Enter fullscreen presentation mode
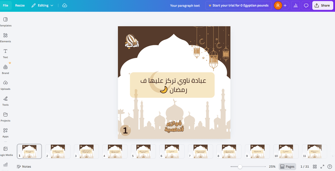 coord(322,166)
